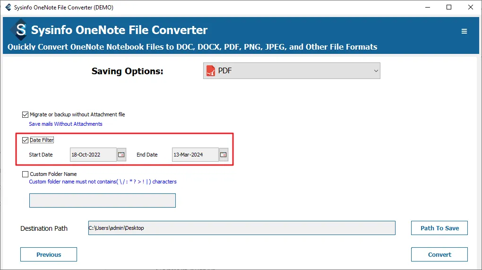Screen dimensions: 482x270
Task: Open the End Date calendar picker
Action: [x=224, y=154]
